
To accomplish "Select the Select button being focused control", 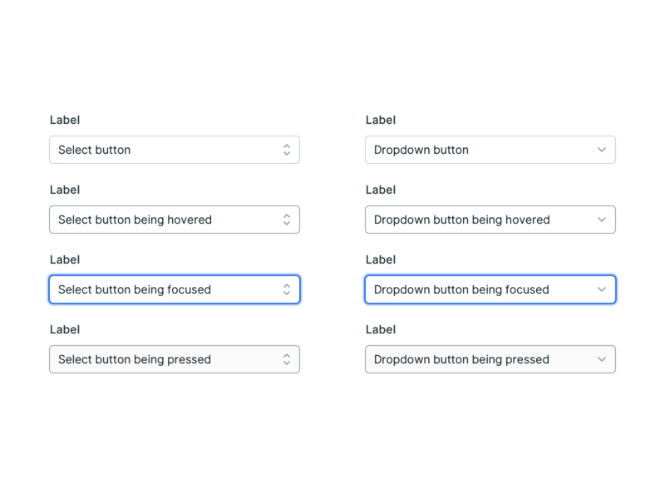I will pyautogui.click(x=175, y=289).
